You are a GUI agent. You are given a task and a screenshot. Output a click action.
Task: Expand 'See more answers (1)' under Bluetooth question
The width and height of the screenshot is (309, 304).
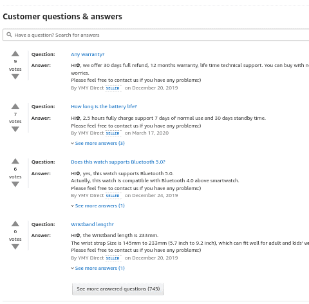(x=98, y=205)
